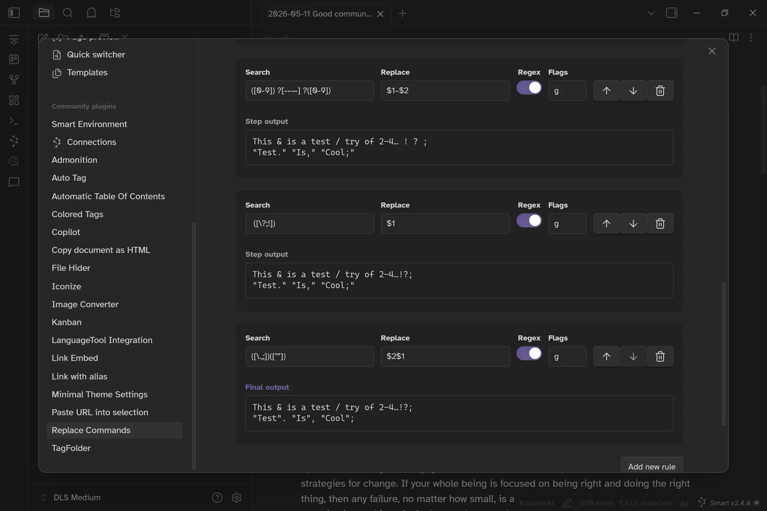Image resolution: width=767 pixels, height=511 pixels.
Task: Delete the $1-$2 replace rule
Action: [660, 91]
